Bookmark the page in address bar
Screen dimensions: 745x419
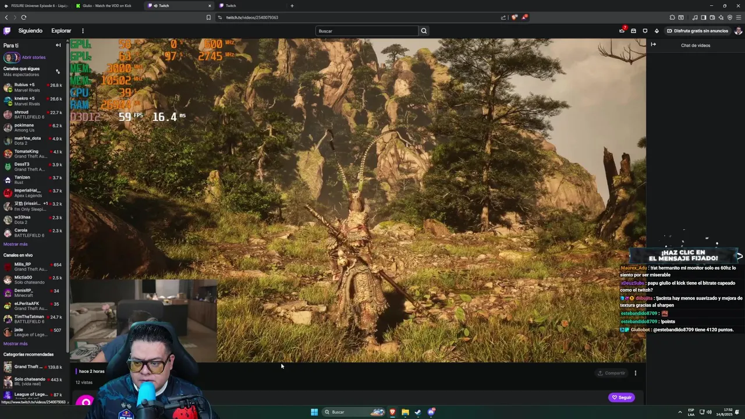coord(208,17)
